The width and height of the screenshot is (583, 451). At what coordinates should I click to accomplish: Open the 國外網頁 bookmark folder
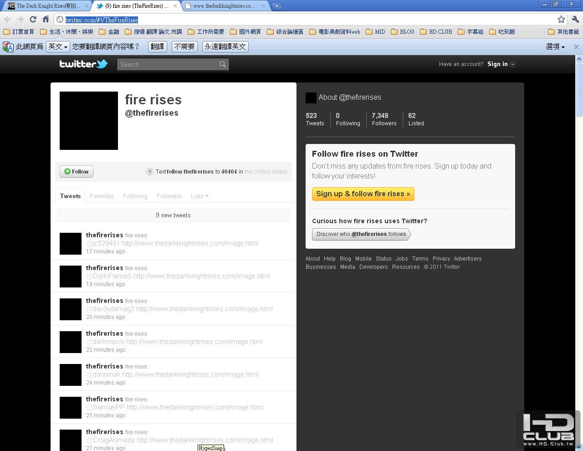245,32
